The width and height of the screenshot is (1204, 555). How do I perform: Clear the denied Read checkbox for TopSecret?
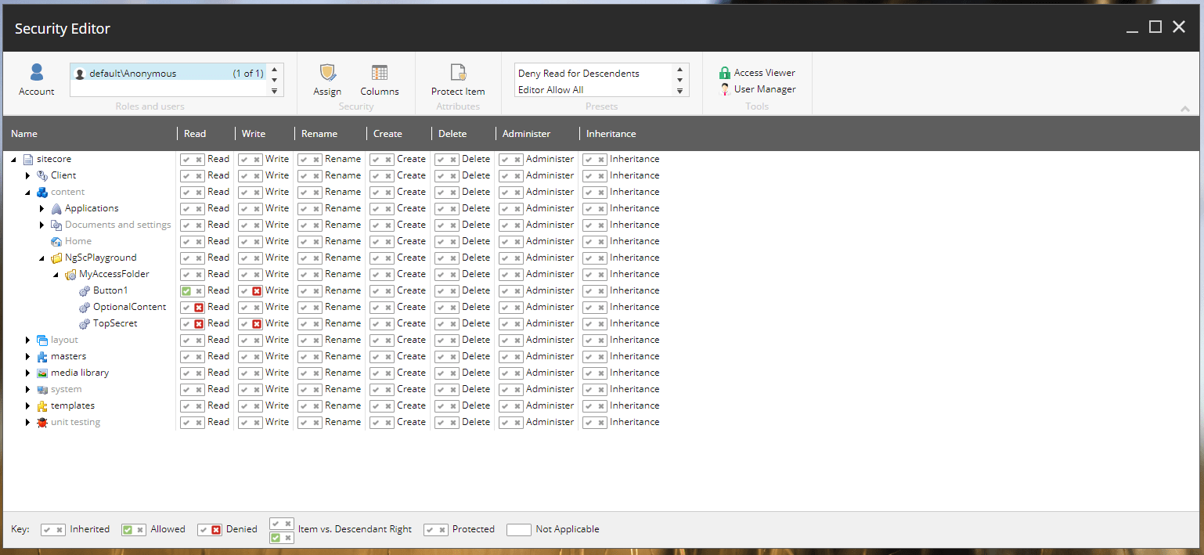[x=199, y=323]
